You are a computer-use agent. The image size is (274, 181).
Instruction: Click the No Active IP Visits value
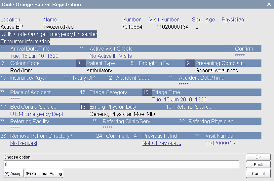(111, 56)
